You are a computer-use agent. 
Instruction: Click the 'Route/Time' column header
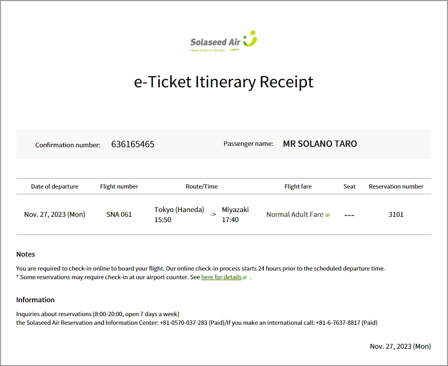click(x=201, y=186)
